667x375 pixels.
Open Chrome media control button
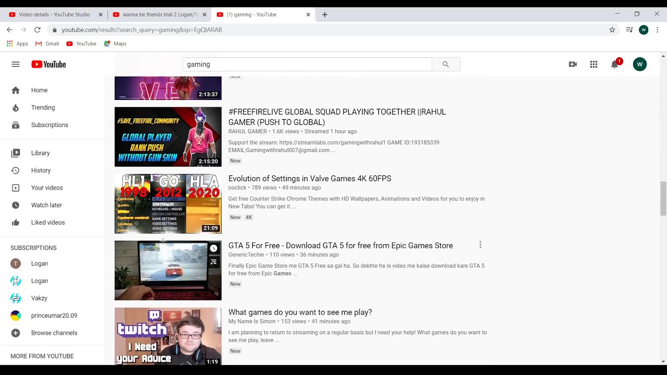pyautogui.click(x=629, y=30)
